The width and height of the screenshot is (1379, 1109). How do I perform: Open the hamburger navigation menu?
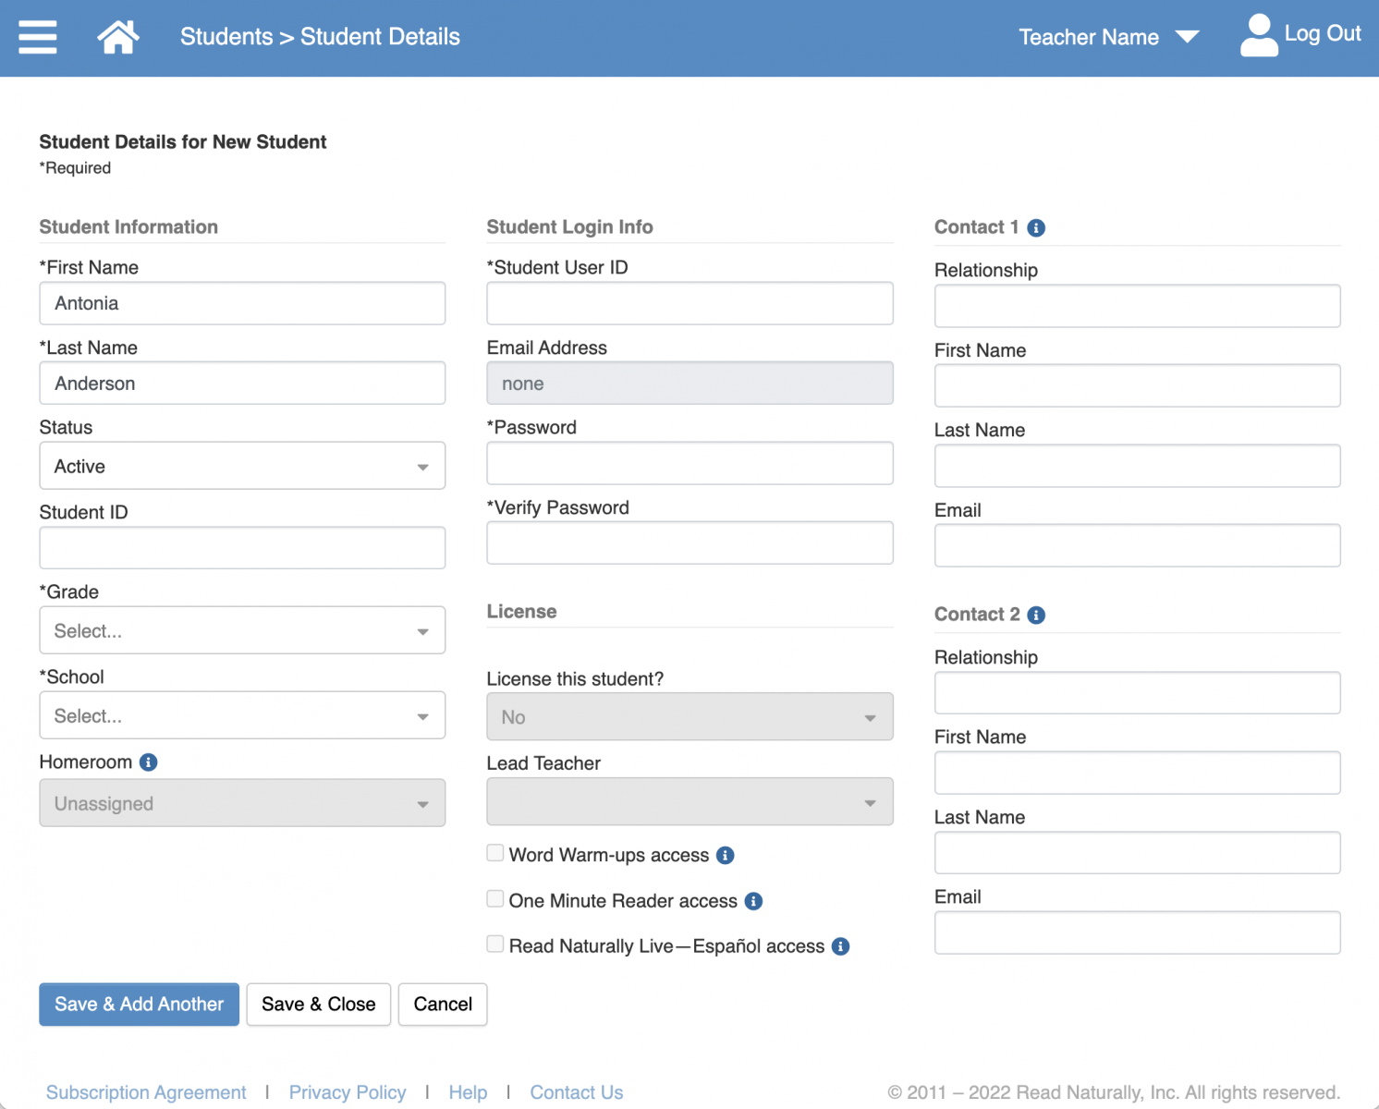[x=37, y=37]
